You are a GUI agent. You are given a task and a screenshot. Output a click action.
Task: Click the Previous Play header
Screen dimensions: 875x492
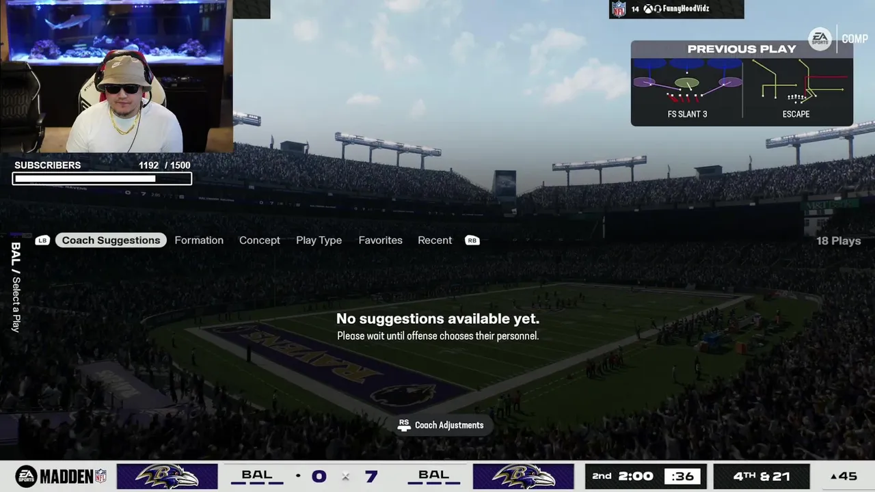tap(742, 49)
